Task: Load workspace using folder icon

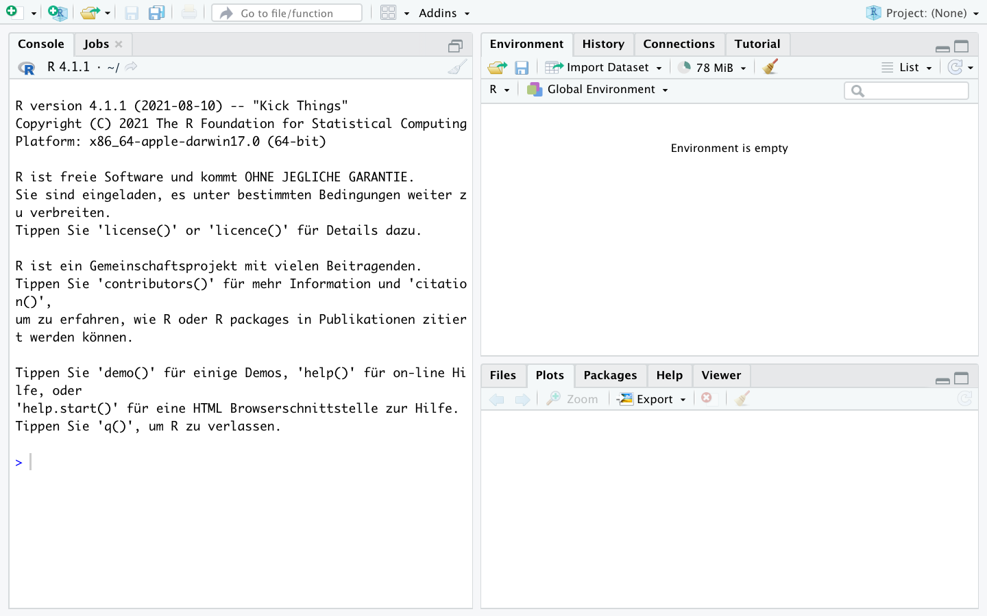Action: point(498,67)
